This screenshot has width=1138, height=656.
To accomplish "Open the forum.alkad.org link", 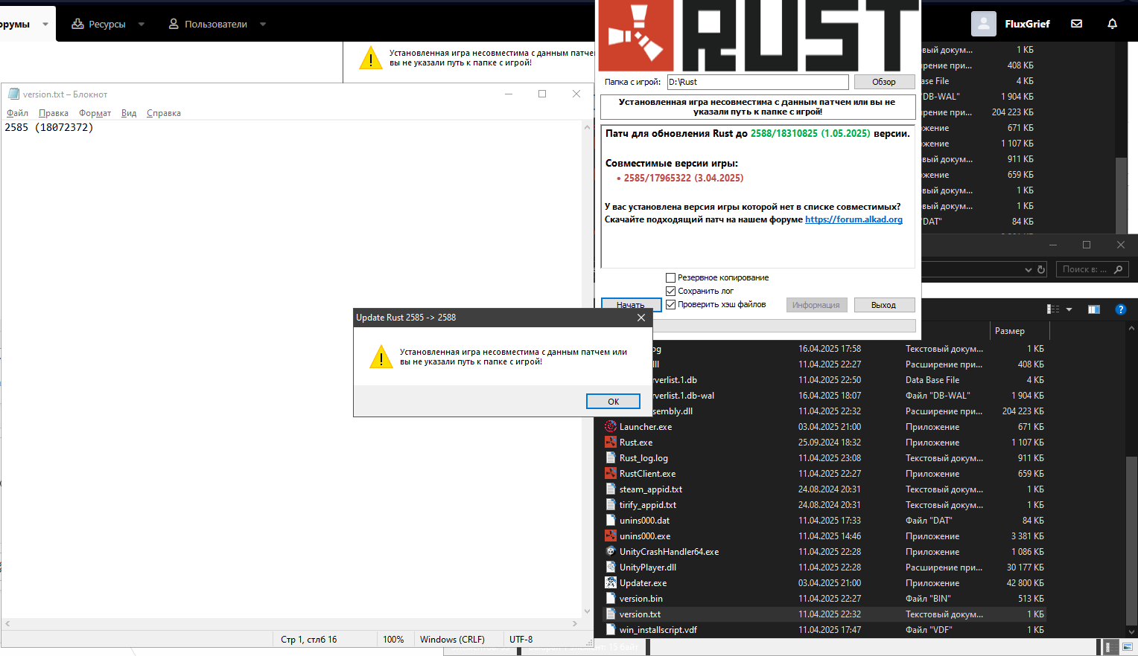I will (x=854, y=219).
